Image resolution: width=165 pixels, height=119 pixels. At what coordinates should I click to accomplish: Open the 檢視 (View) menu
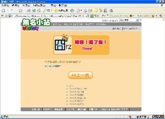click(x=26, y=5)
